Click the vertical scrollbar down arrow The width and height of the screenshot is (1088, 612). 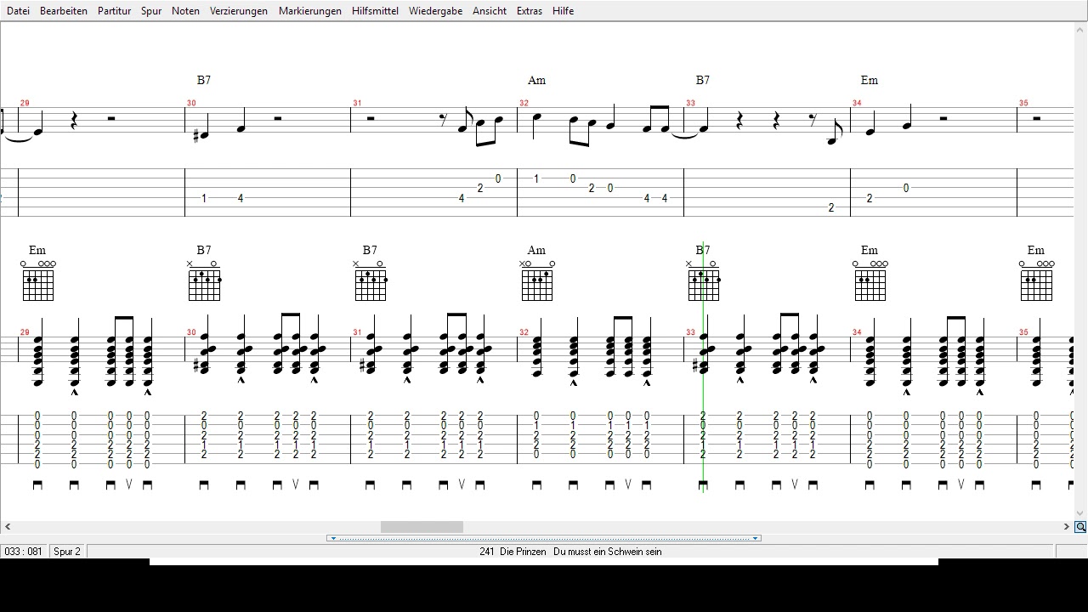pos(1080,513)
